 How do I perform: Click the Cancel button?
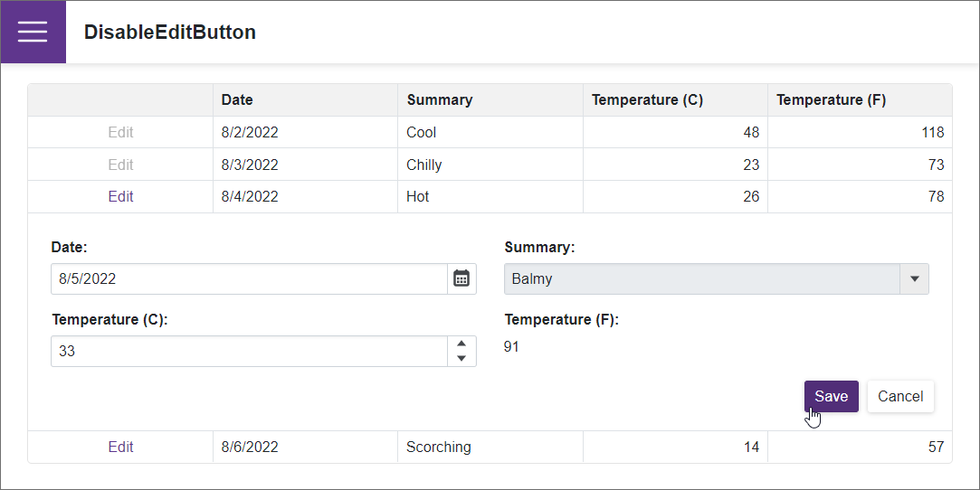pyautogui.click(x=900, y=396)
